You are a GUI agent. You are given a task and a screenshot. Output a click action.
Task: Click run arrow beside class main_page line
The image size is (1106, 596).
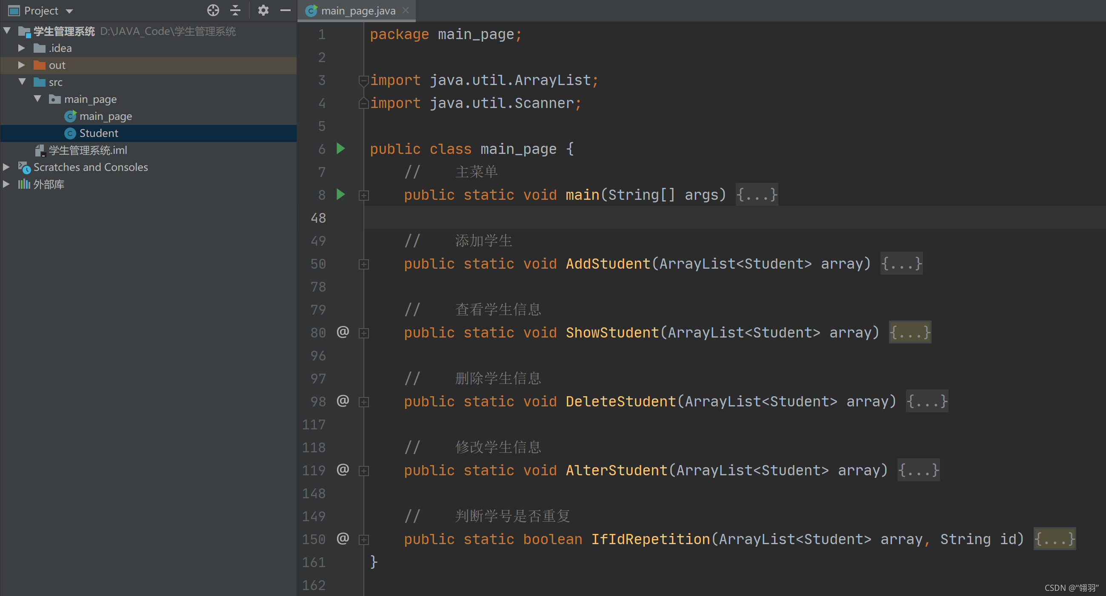point(340,149)
